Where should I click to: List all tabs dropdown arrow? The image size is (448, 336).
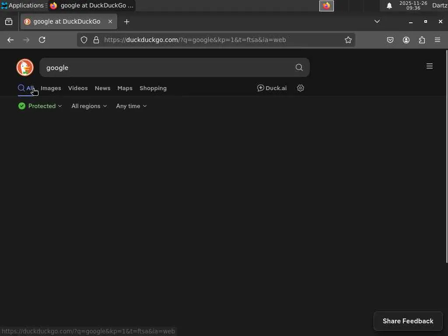point(377,21)
